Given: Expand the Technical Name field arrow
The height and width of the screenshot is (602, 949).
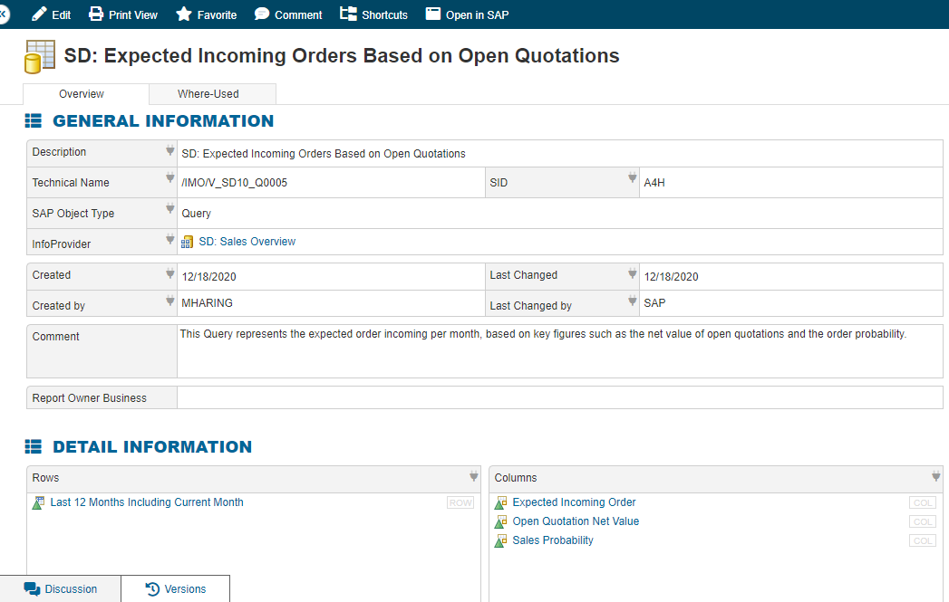Looking at the screenshot, I should 169,179.
